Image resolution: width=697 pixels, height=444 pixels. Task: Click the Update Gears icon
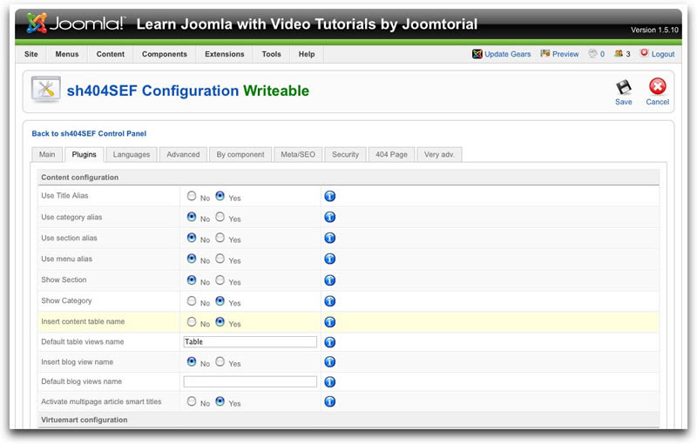[477, 54]
